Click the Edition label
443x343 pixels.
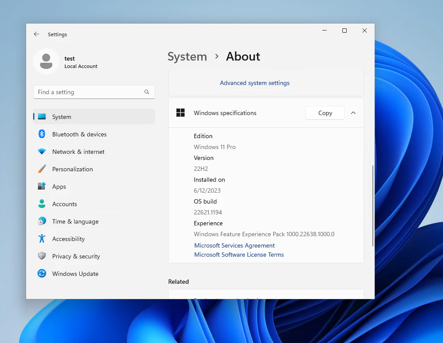tap(203, 136)
